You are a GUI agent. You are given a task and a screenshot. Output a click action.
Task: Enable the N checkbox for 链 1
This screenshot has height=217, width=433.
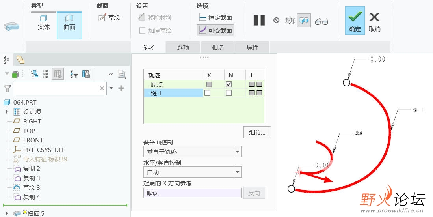click(229, 93)
